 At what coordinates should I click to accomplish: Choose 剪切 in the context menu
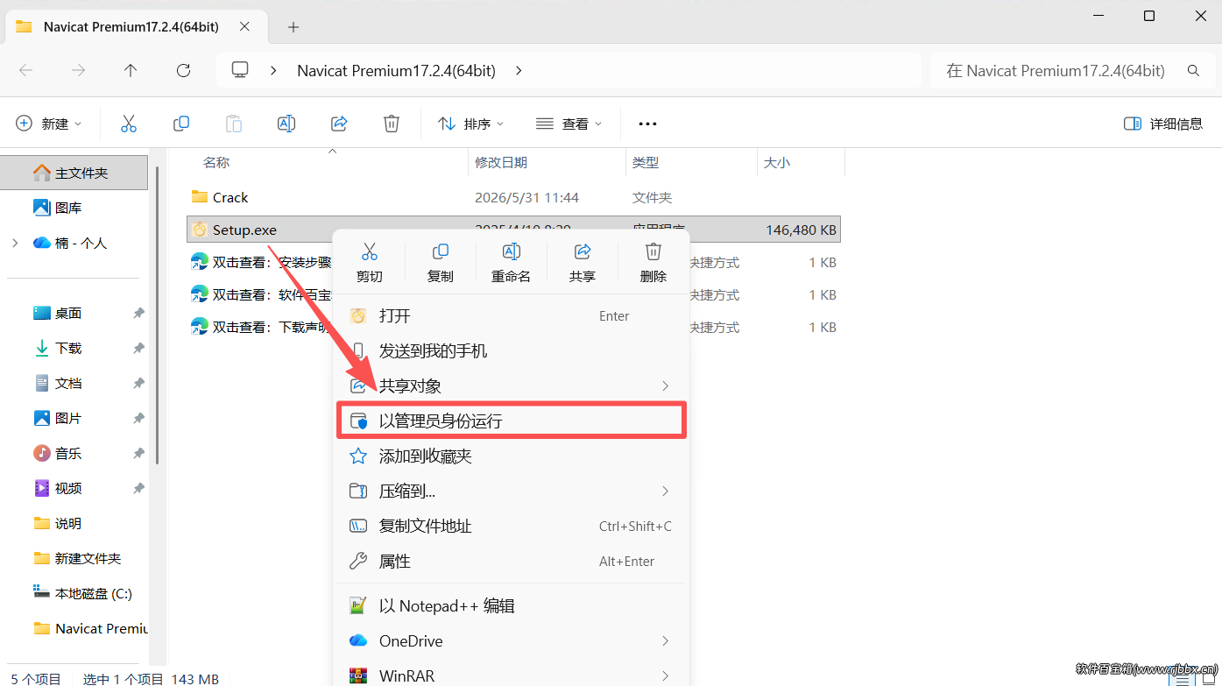(x=370, y=263)
